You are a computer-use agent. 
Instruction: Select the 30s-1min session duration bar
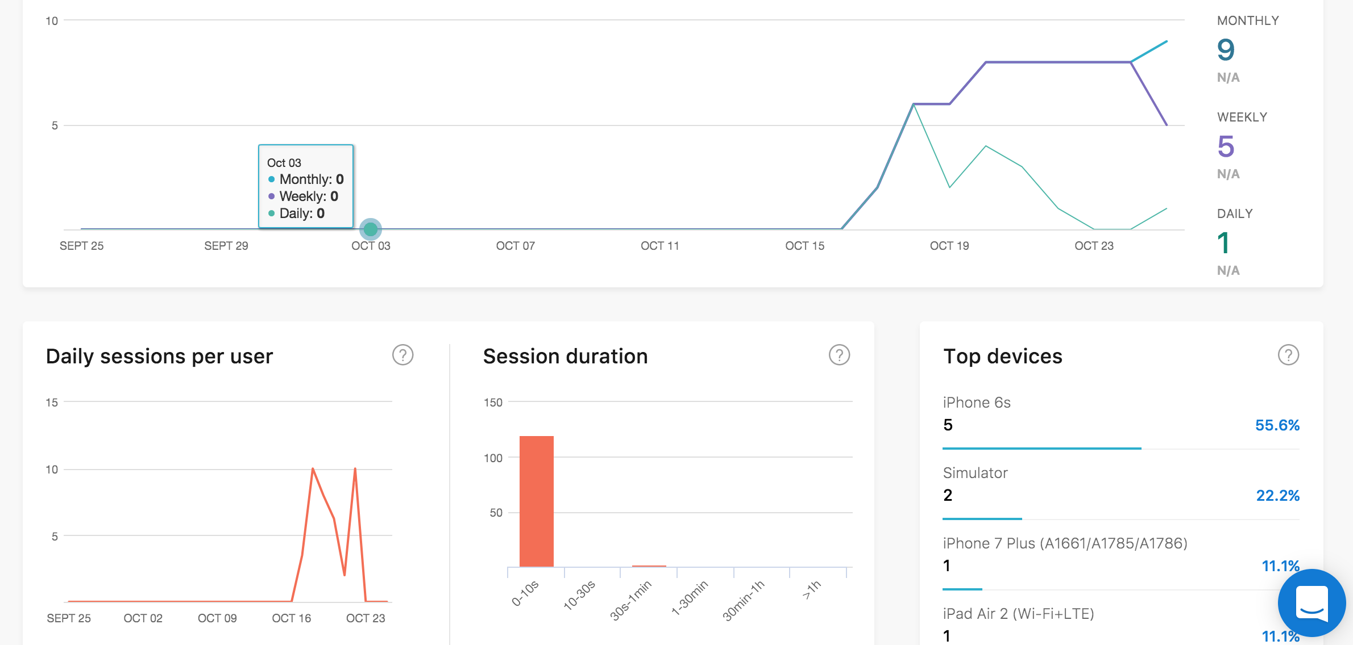click(649, 566)
